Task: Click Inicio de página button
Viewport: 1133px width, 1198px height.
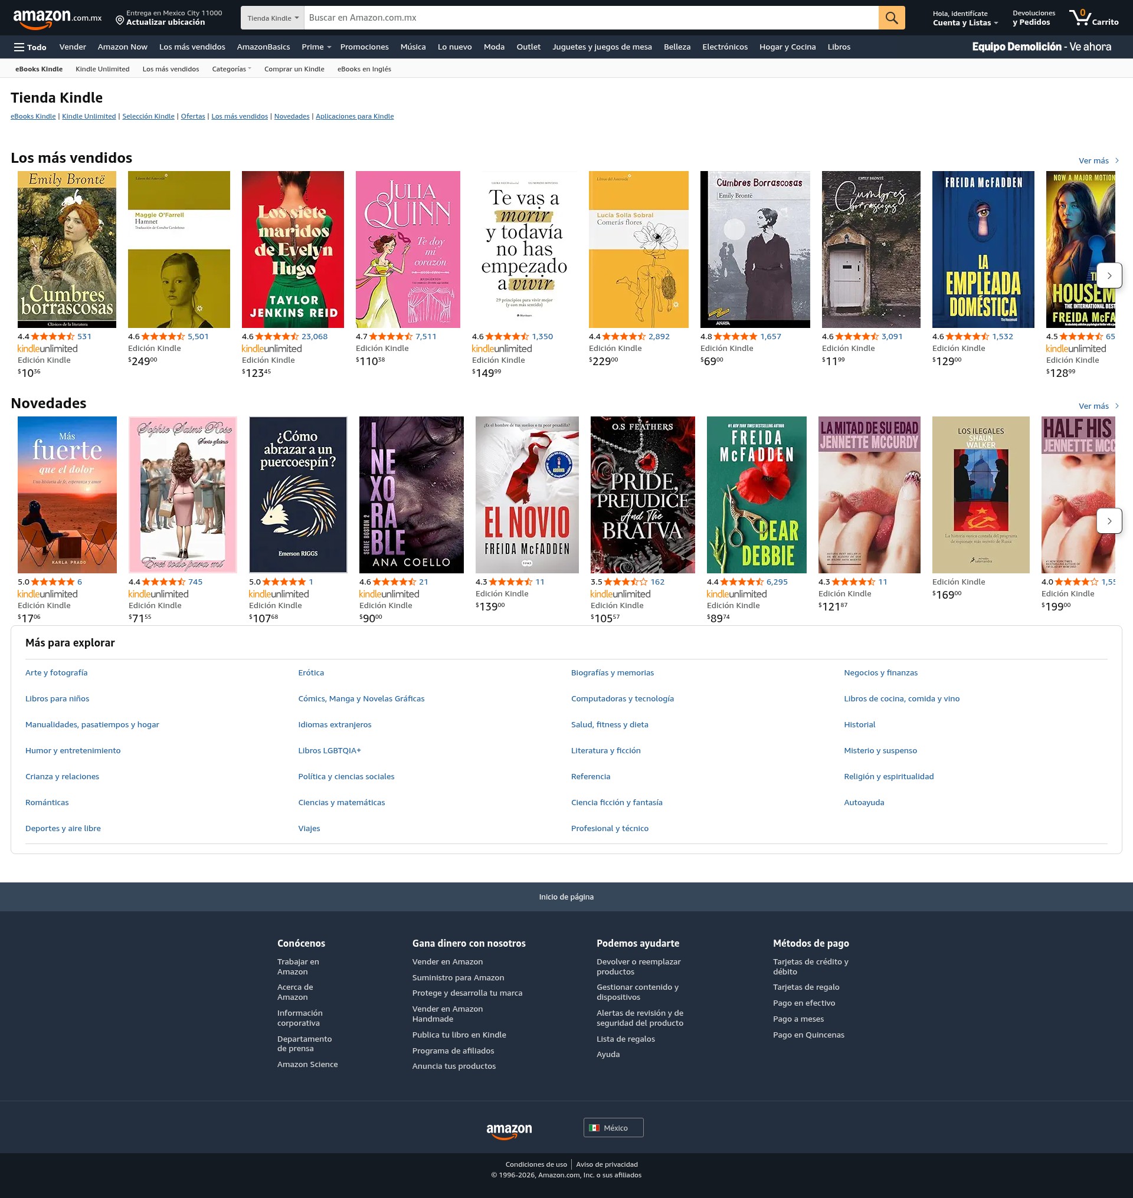Action: tap(566, 897)
